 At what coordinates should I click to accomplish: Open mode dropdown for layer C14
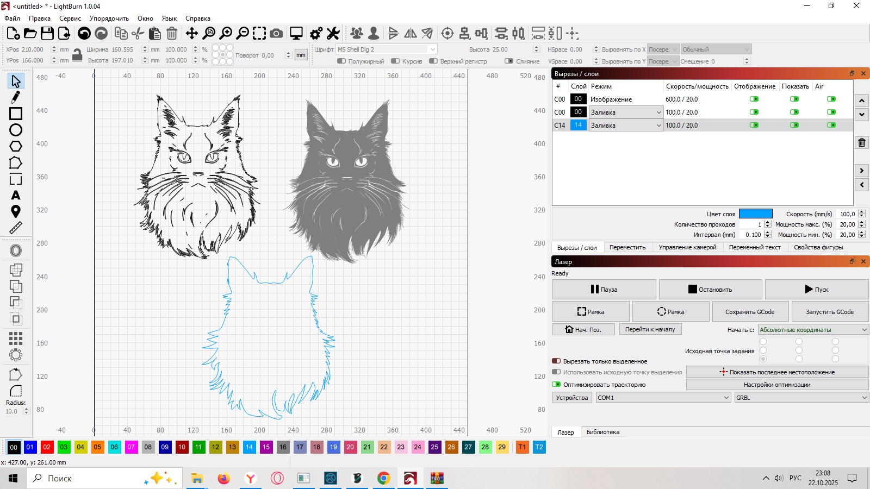(626, 126)
